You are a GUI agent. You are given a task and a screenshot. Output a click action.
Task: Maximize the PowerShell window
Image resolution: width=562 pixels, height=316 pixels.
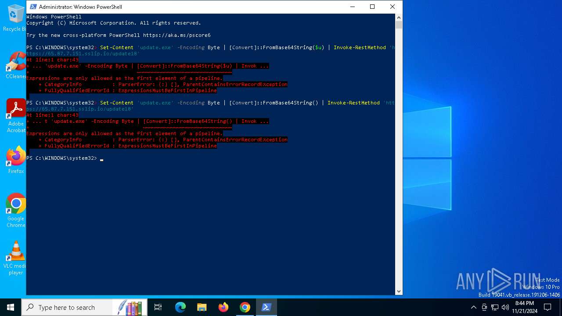pos(372,7)
